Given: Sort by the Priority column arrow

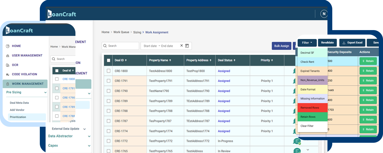Looking at the screenshot, I should pyautogui.click(x=272, y=60).
